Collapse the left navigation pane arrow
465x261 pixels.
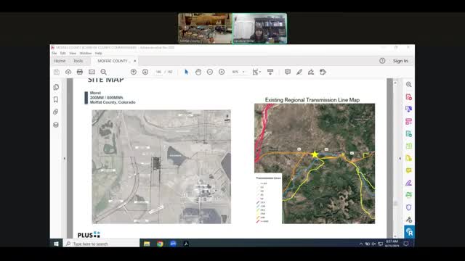65,158
